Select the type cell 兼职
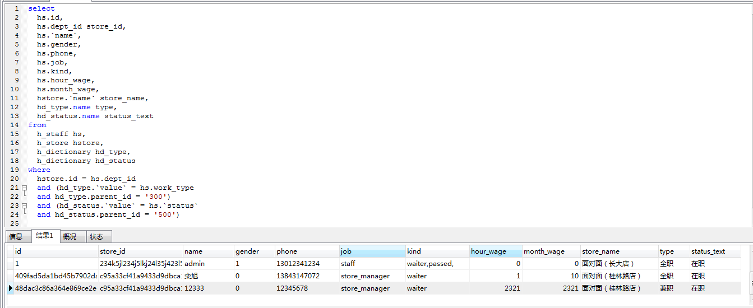 point(674,288)
